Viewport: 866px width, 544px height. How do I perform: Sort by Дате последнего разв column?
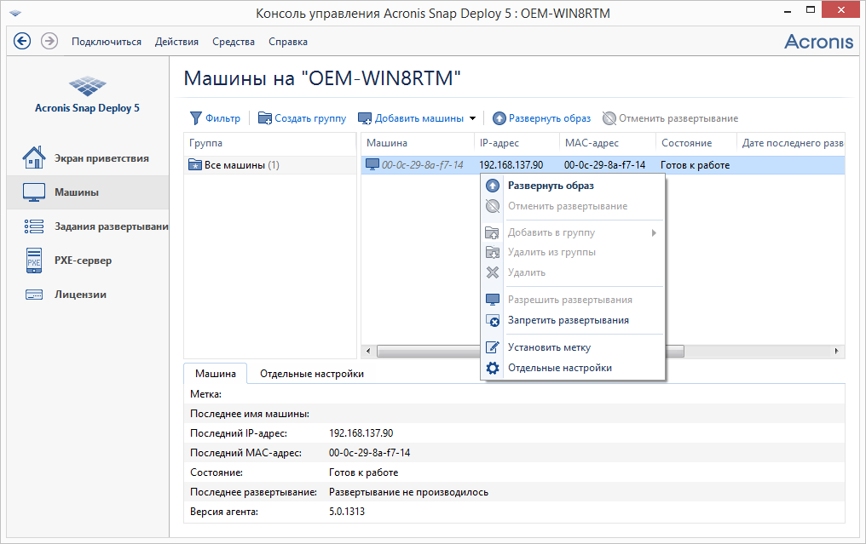(x=791, y=143)
